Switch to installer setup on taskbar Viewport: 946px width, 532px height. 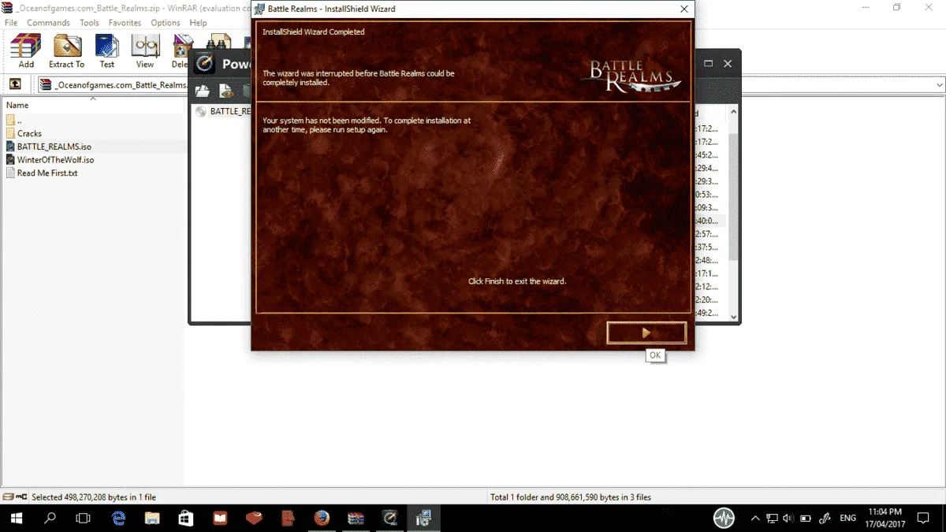coord(423,518)
